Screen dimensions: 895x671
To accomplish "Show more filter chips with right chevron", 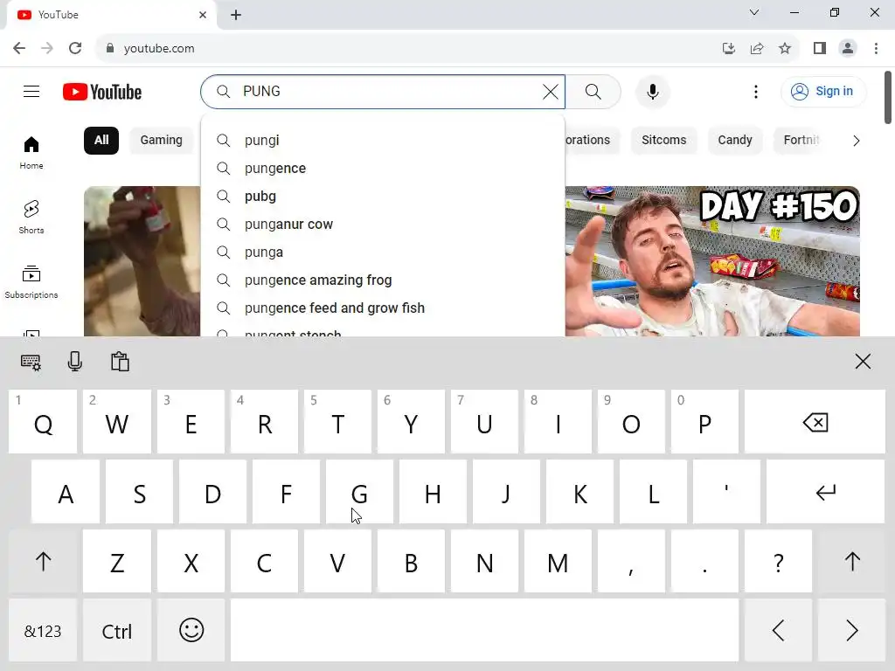I will (x=856, y=141).
